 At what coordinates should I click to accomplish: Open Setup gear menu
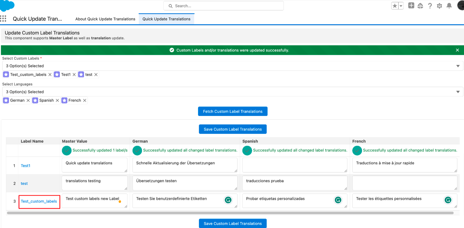(439, 6)
